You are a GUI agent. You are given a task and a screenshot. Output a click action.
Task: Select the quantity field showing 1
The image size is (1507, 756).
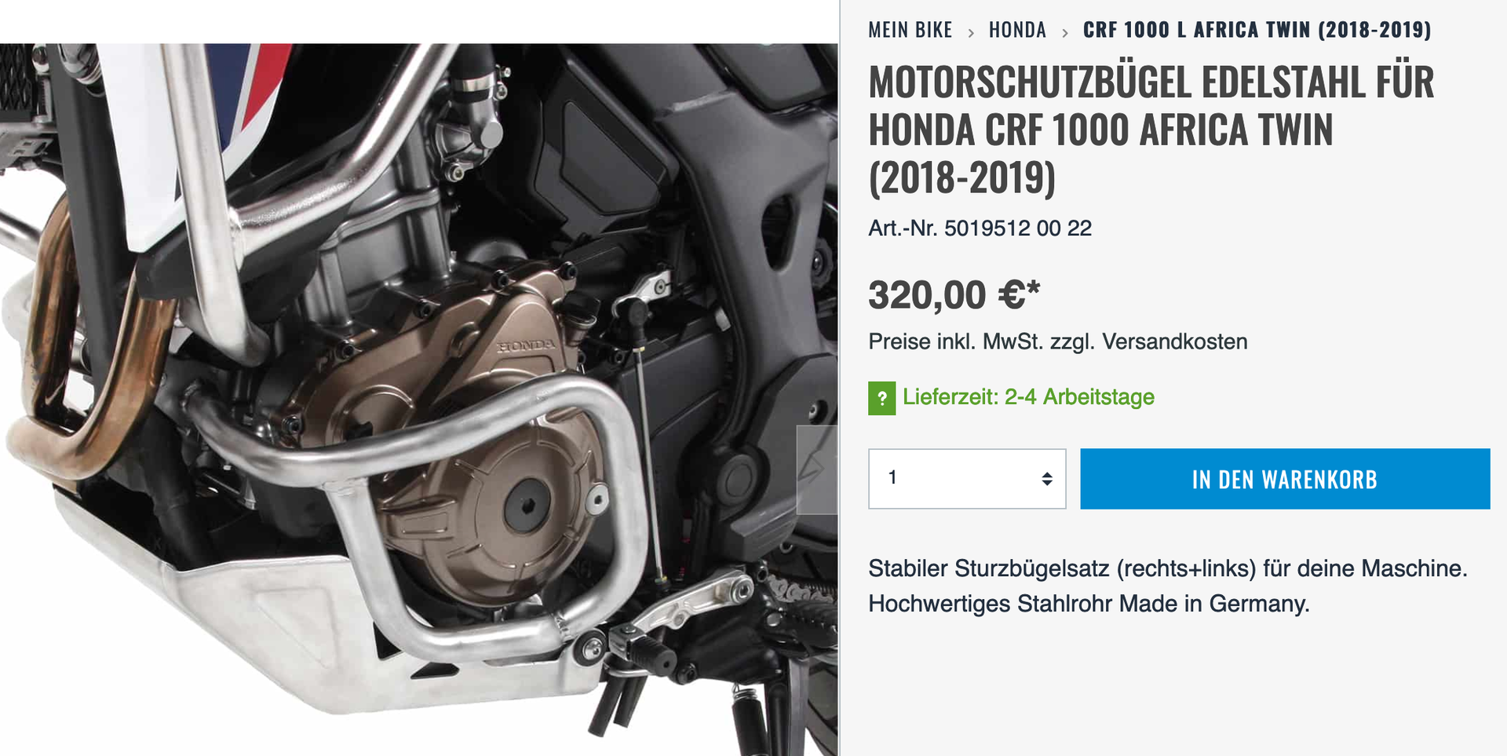tap(967, 479)
